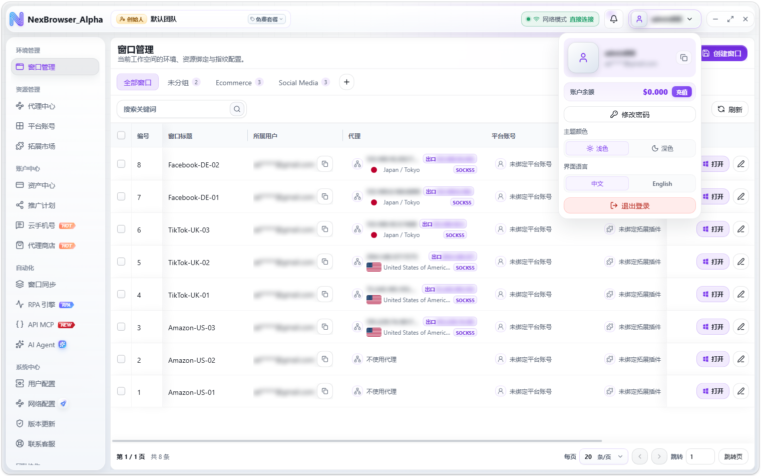
Task: Copy account info in profile popup
Action: 684,58
